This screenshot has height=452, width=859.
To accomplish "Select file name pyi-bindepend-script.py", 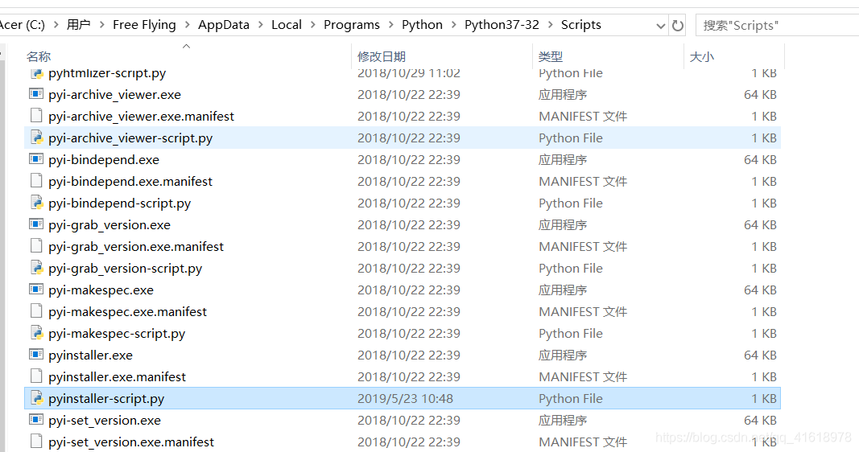I will coord(119,203).
